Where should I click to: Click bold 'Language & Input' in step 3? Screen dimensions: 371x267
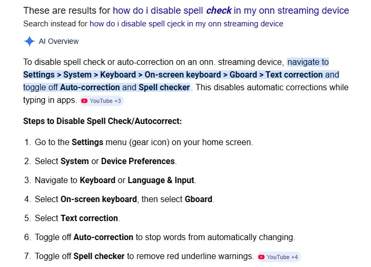161,180
